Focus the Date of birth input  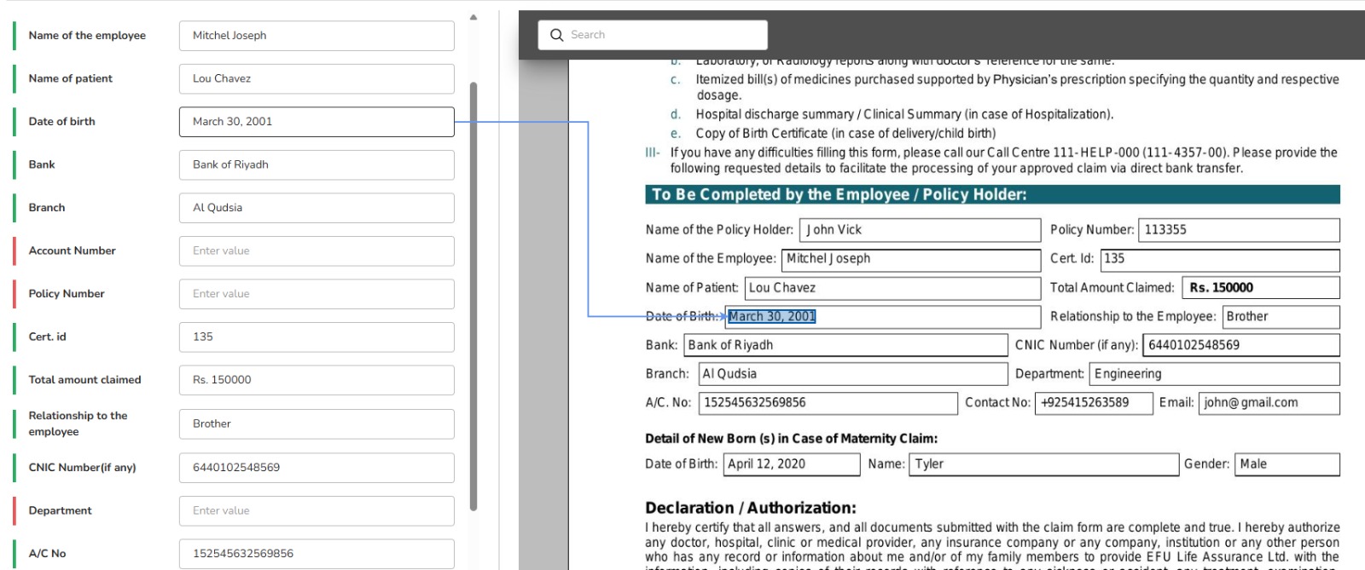coord(317,122)
